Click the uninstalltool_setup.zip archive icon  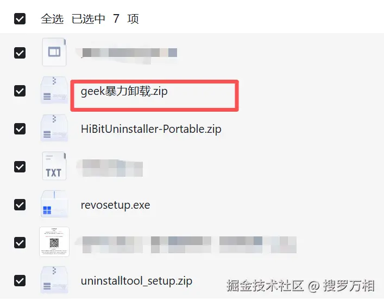click(54, 280)
